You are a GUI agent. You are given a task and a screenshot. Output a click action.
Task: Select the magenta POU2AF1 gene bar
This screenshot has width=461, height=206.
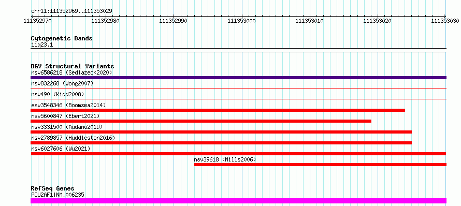pyautogui.click(x=238, y=201)
